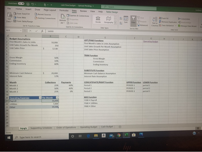This screenshot has width=202, height=152.
Task: Click the Save icon in title bar
Action: [x=28, y=4]
